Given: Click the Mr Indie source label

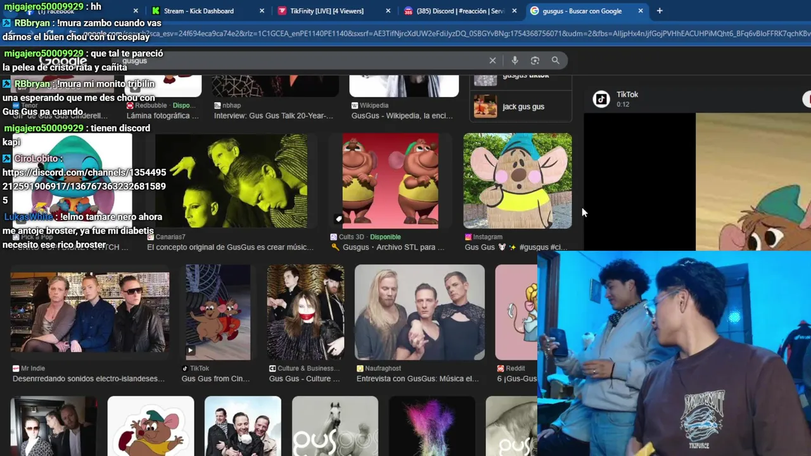Looking at the screenshot, I should click(32, 368).
